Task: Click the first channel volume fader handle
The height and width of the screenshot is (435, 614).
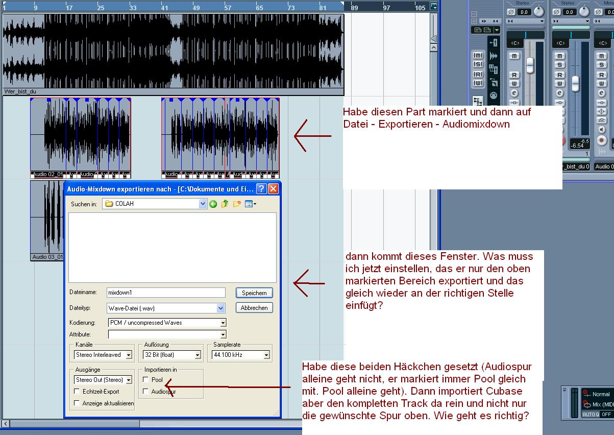Action: pyautogui.click(x=530, y=65)
